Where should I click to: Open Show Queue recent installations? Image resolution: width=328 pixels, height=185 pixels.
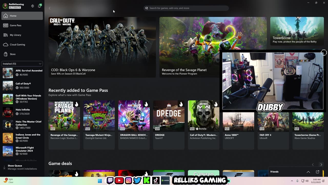(22, 167)
